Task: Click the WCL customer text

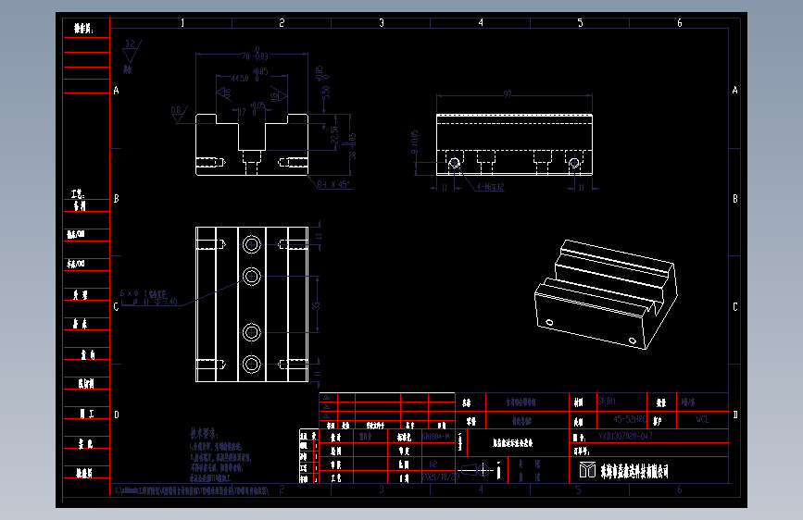Action: pos(702,419)
